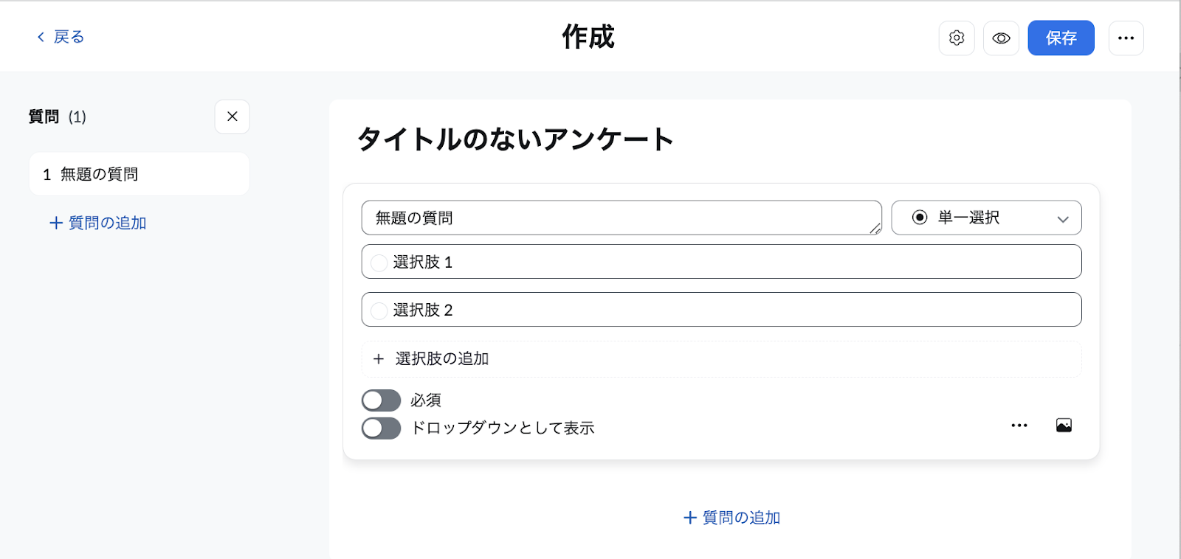Enable the 必須 toggle
The width and height of the screenshot is (1181, 559).
[x=381, y=400]
